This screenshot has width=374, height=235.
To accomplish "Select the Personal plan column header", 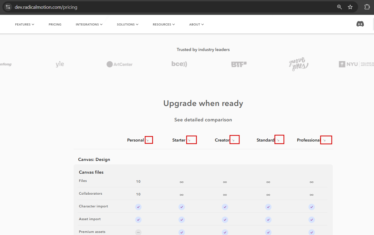I will click(x=136, y=140).
